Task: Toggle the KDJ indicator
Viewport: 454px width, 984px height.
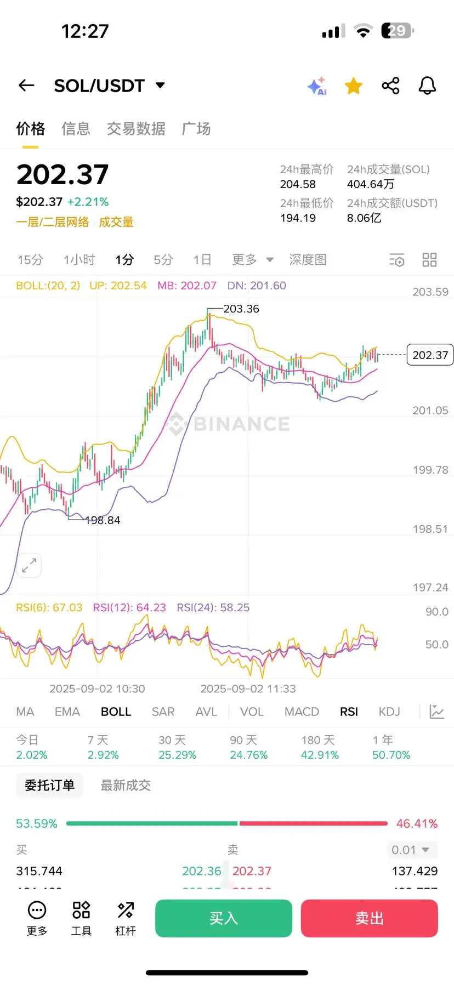Action: tap(389, 712)
